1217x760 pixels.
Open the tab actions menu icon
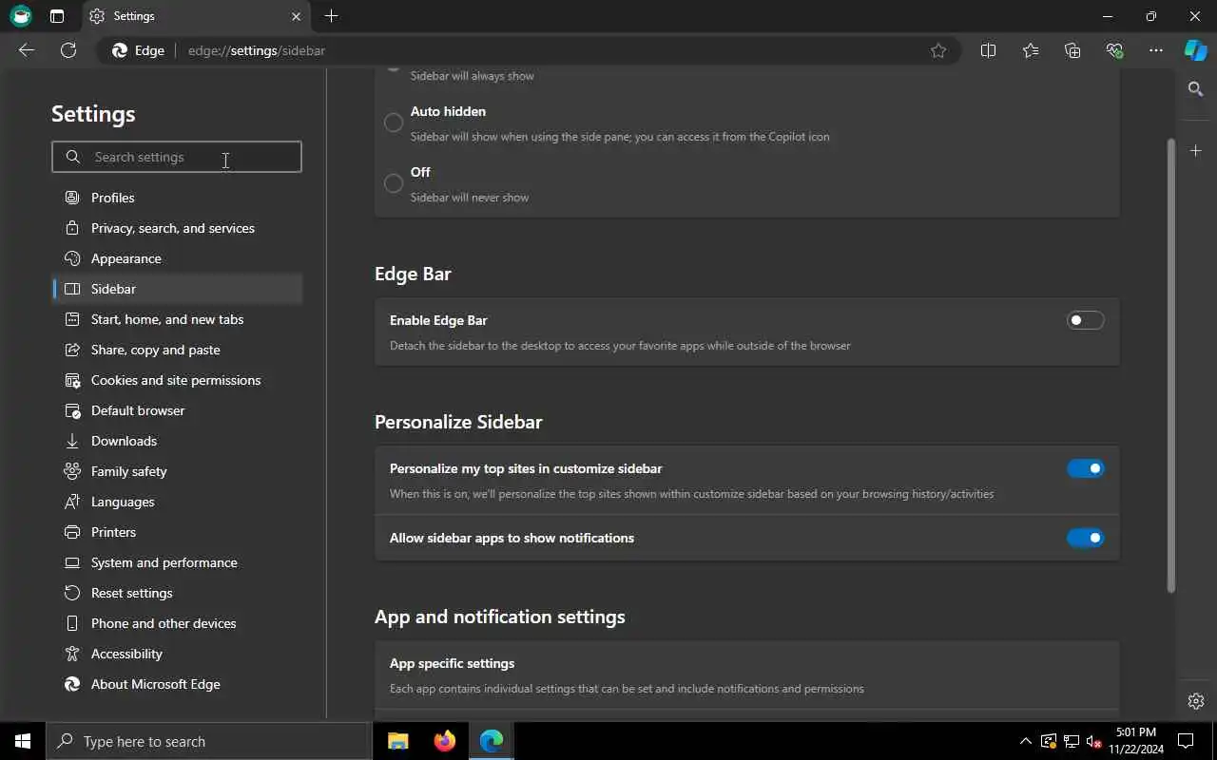(57, 16)
